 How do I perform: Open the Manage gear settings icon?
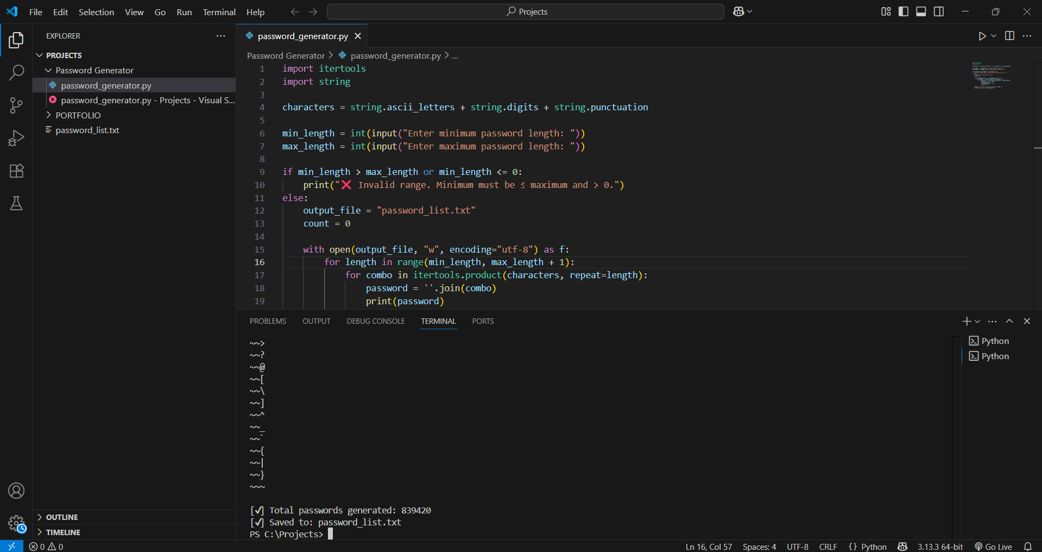pyautogui.click(x=16, y=524)
